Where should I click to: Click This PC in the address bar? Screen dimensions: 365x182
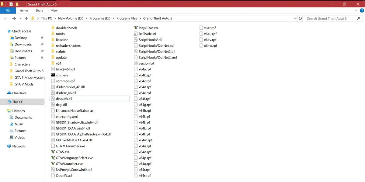coord(46,19)
